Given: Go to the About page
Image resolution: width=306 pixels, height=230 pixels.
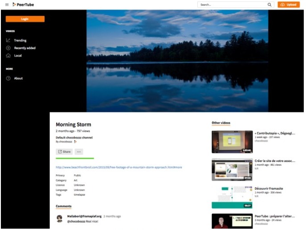Looking at the screenshot, I should (x=18, y=78).
